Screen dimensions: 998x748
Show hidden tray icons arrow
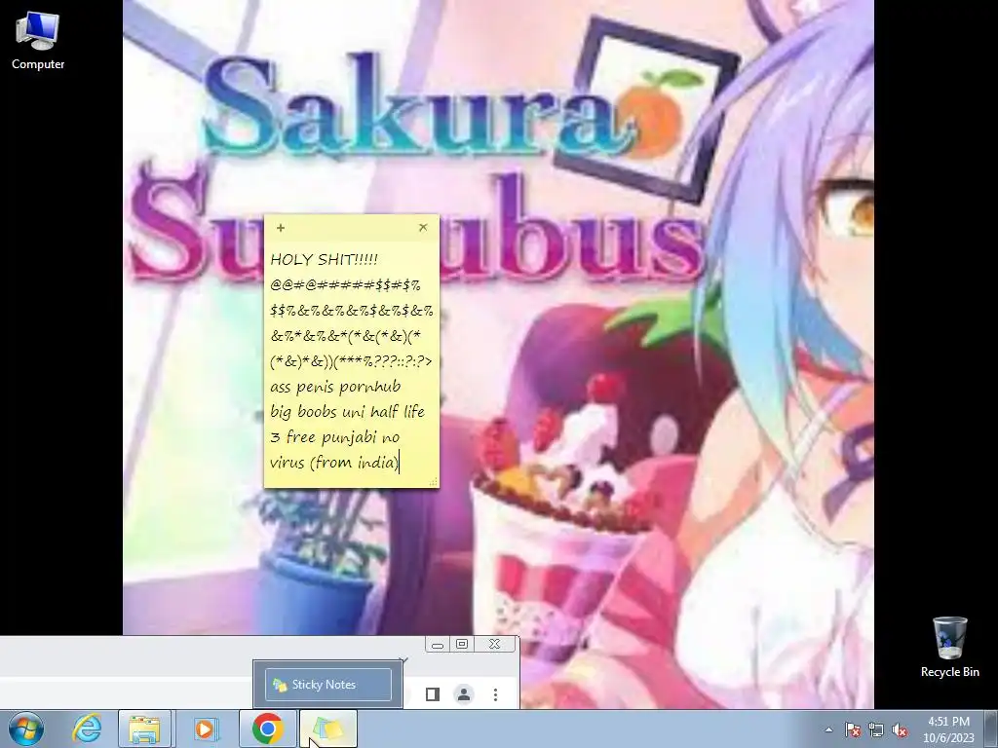point(828,729)
